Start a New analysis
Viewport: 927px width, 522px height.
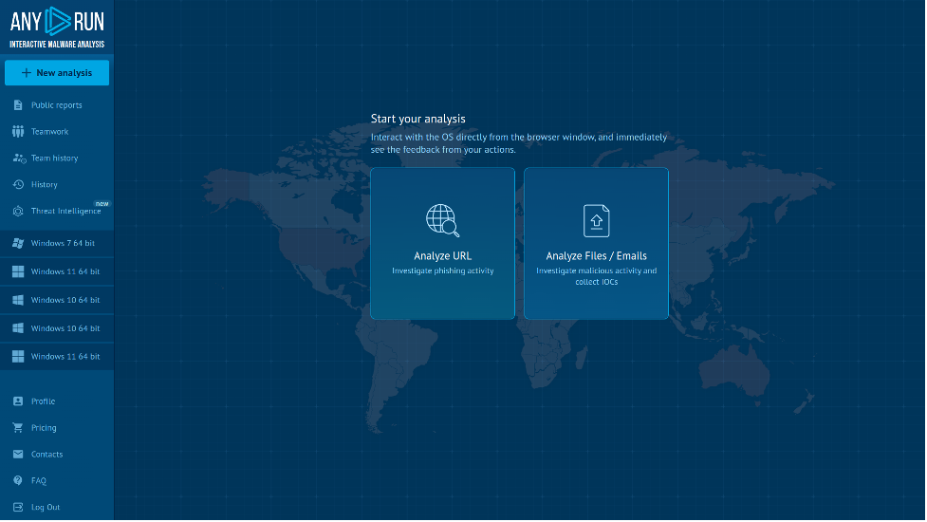(57, 73)
